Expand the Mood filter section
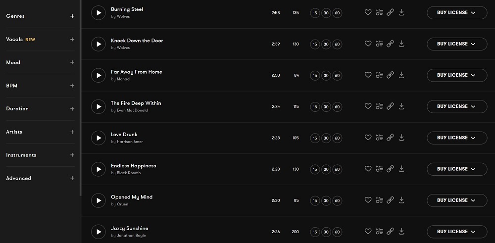495x243 pixels. 72,62
